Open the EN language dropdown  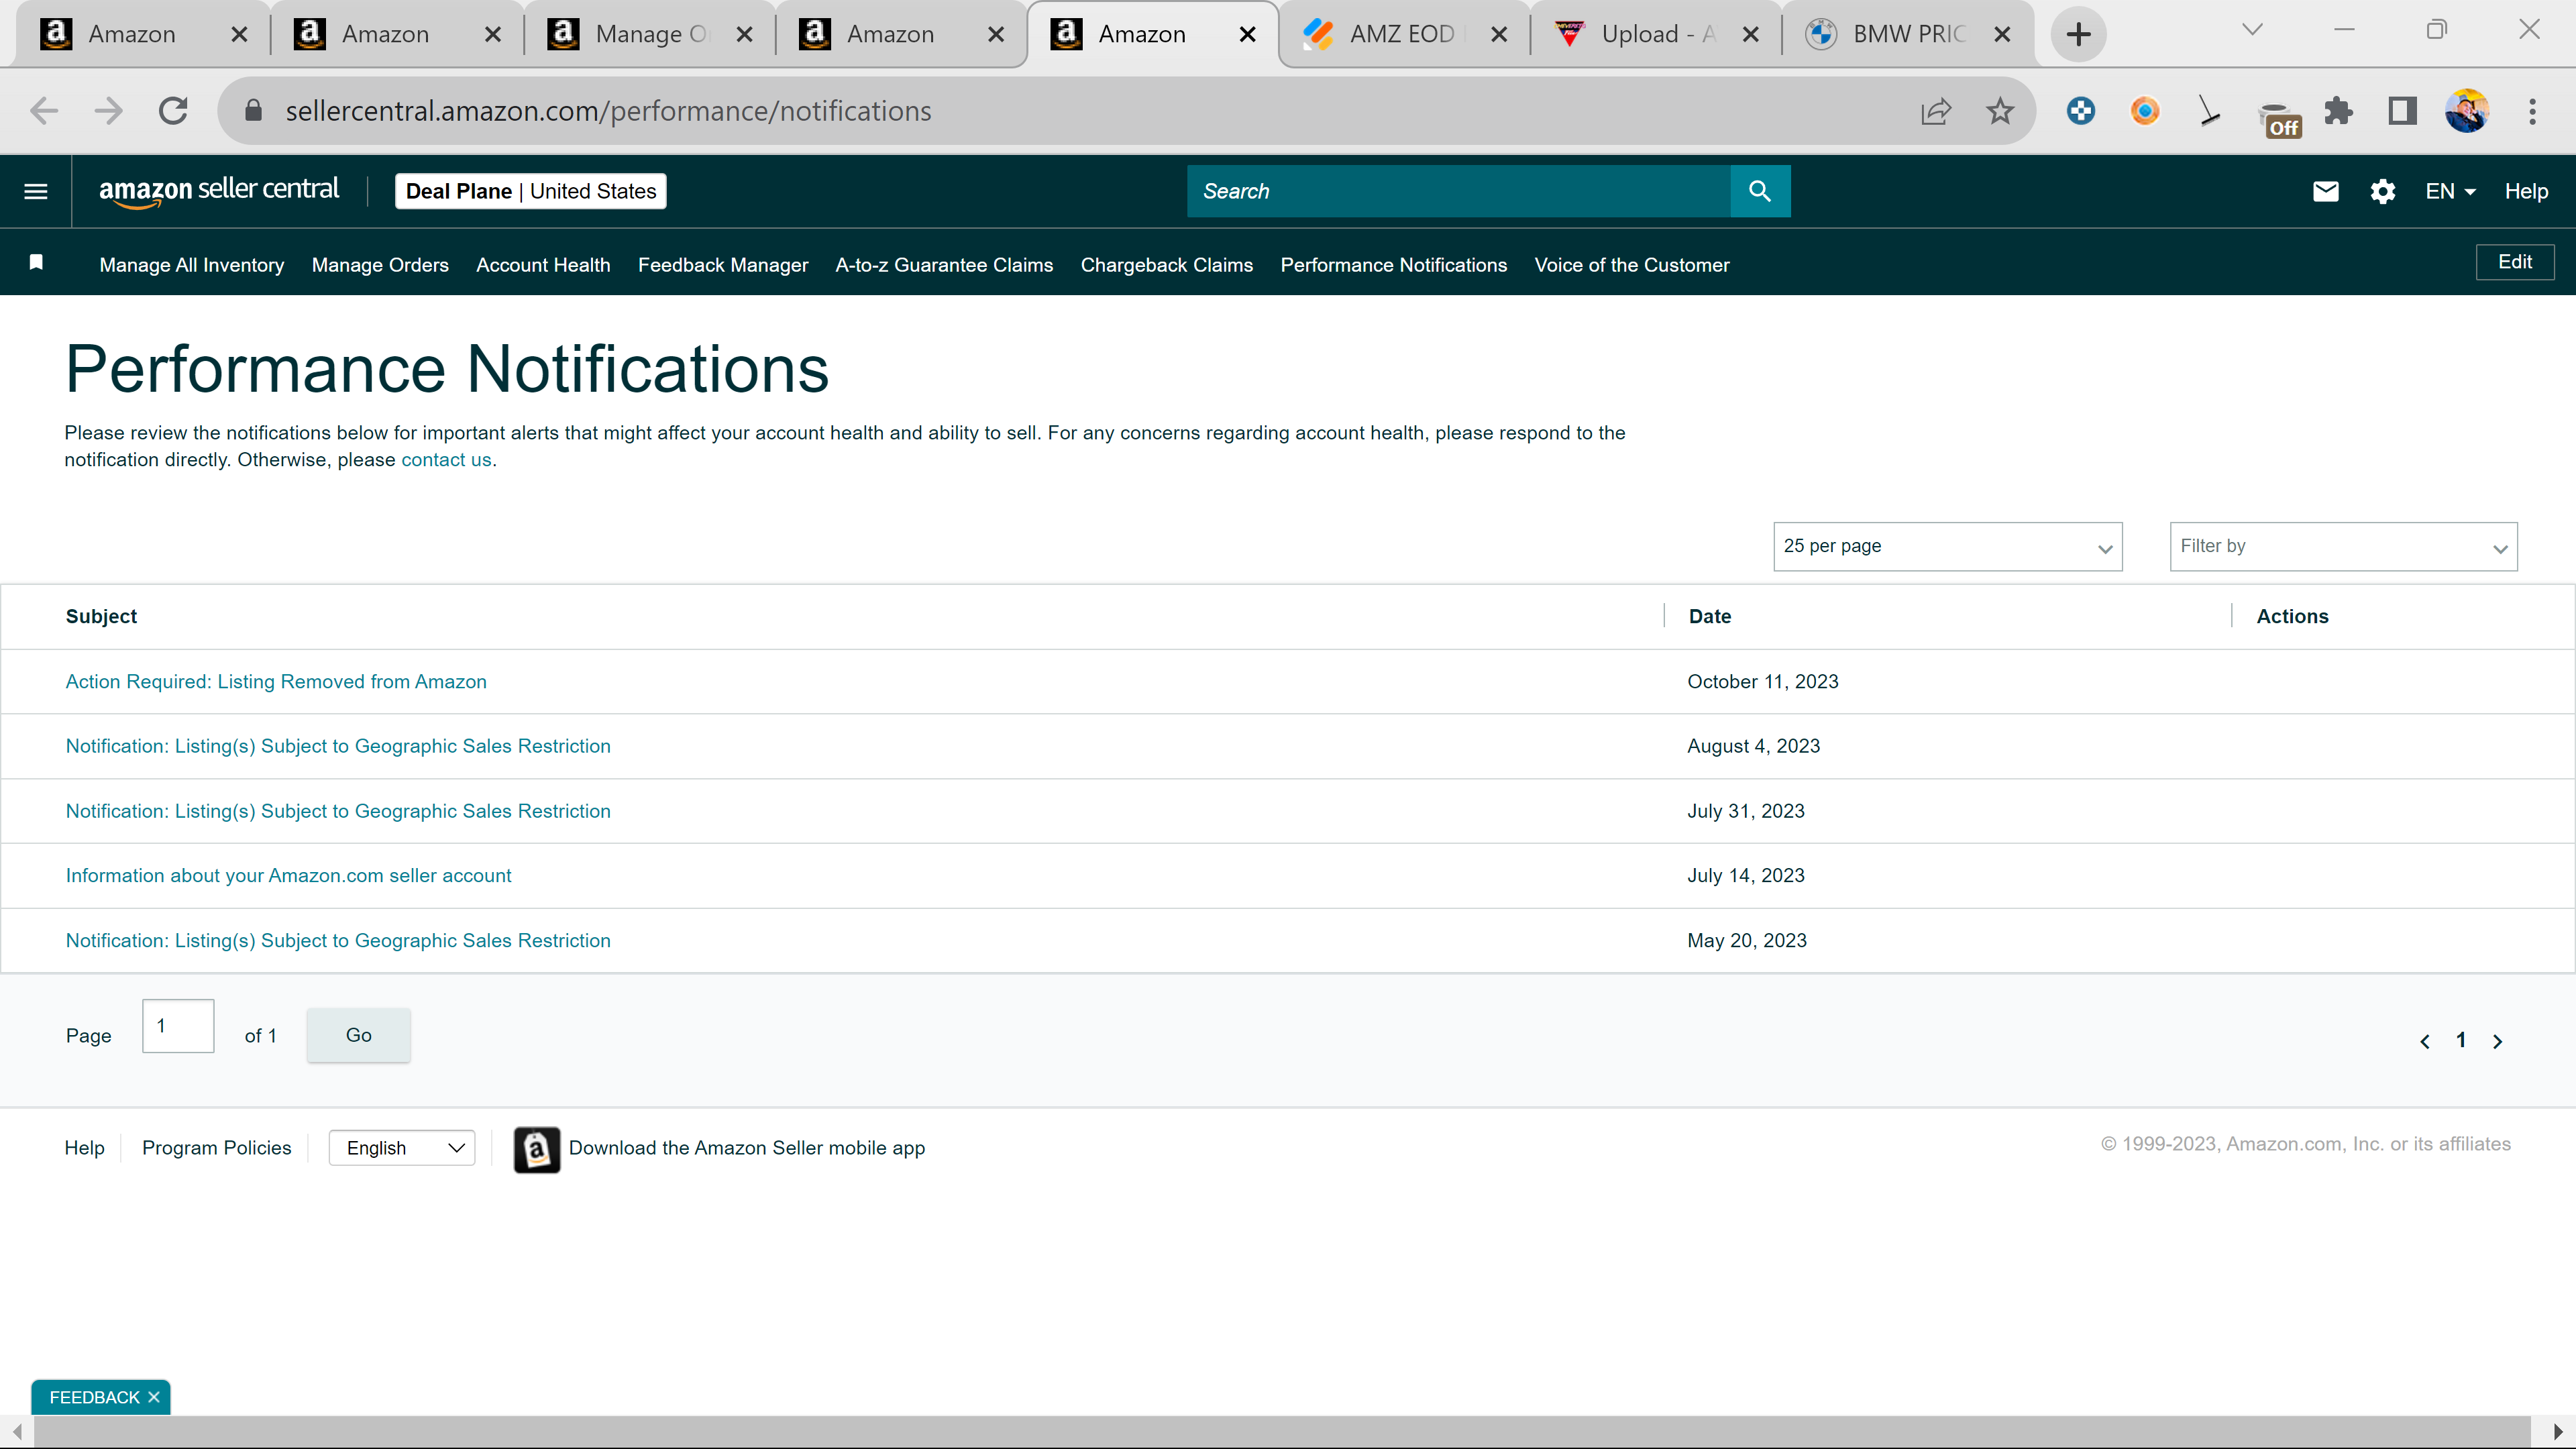(2450, 191)
